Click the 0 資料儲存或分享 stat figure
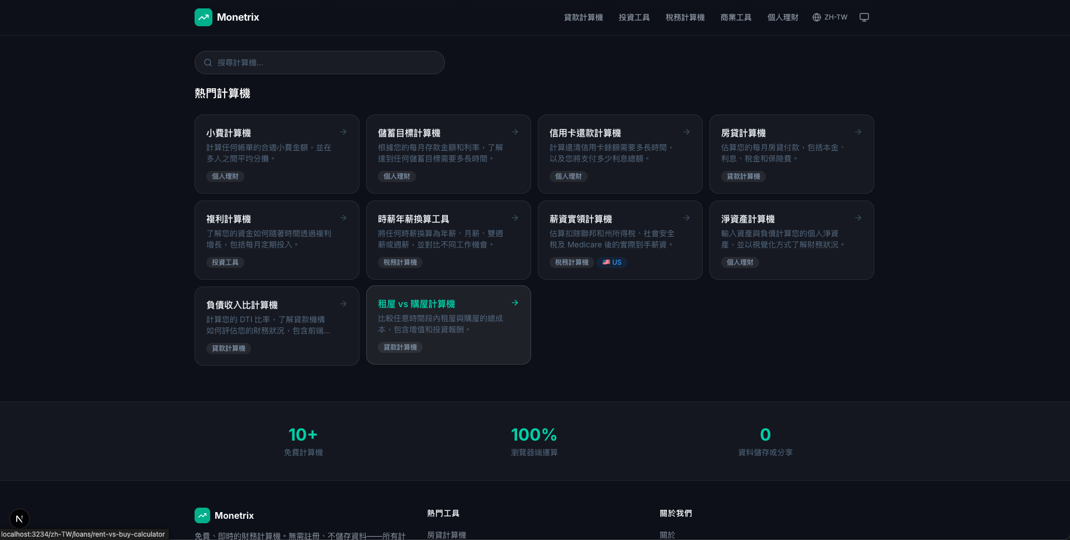The height and width of the screenshot is (540, 1070). [765, 434]
